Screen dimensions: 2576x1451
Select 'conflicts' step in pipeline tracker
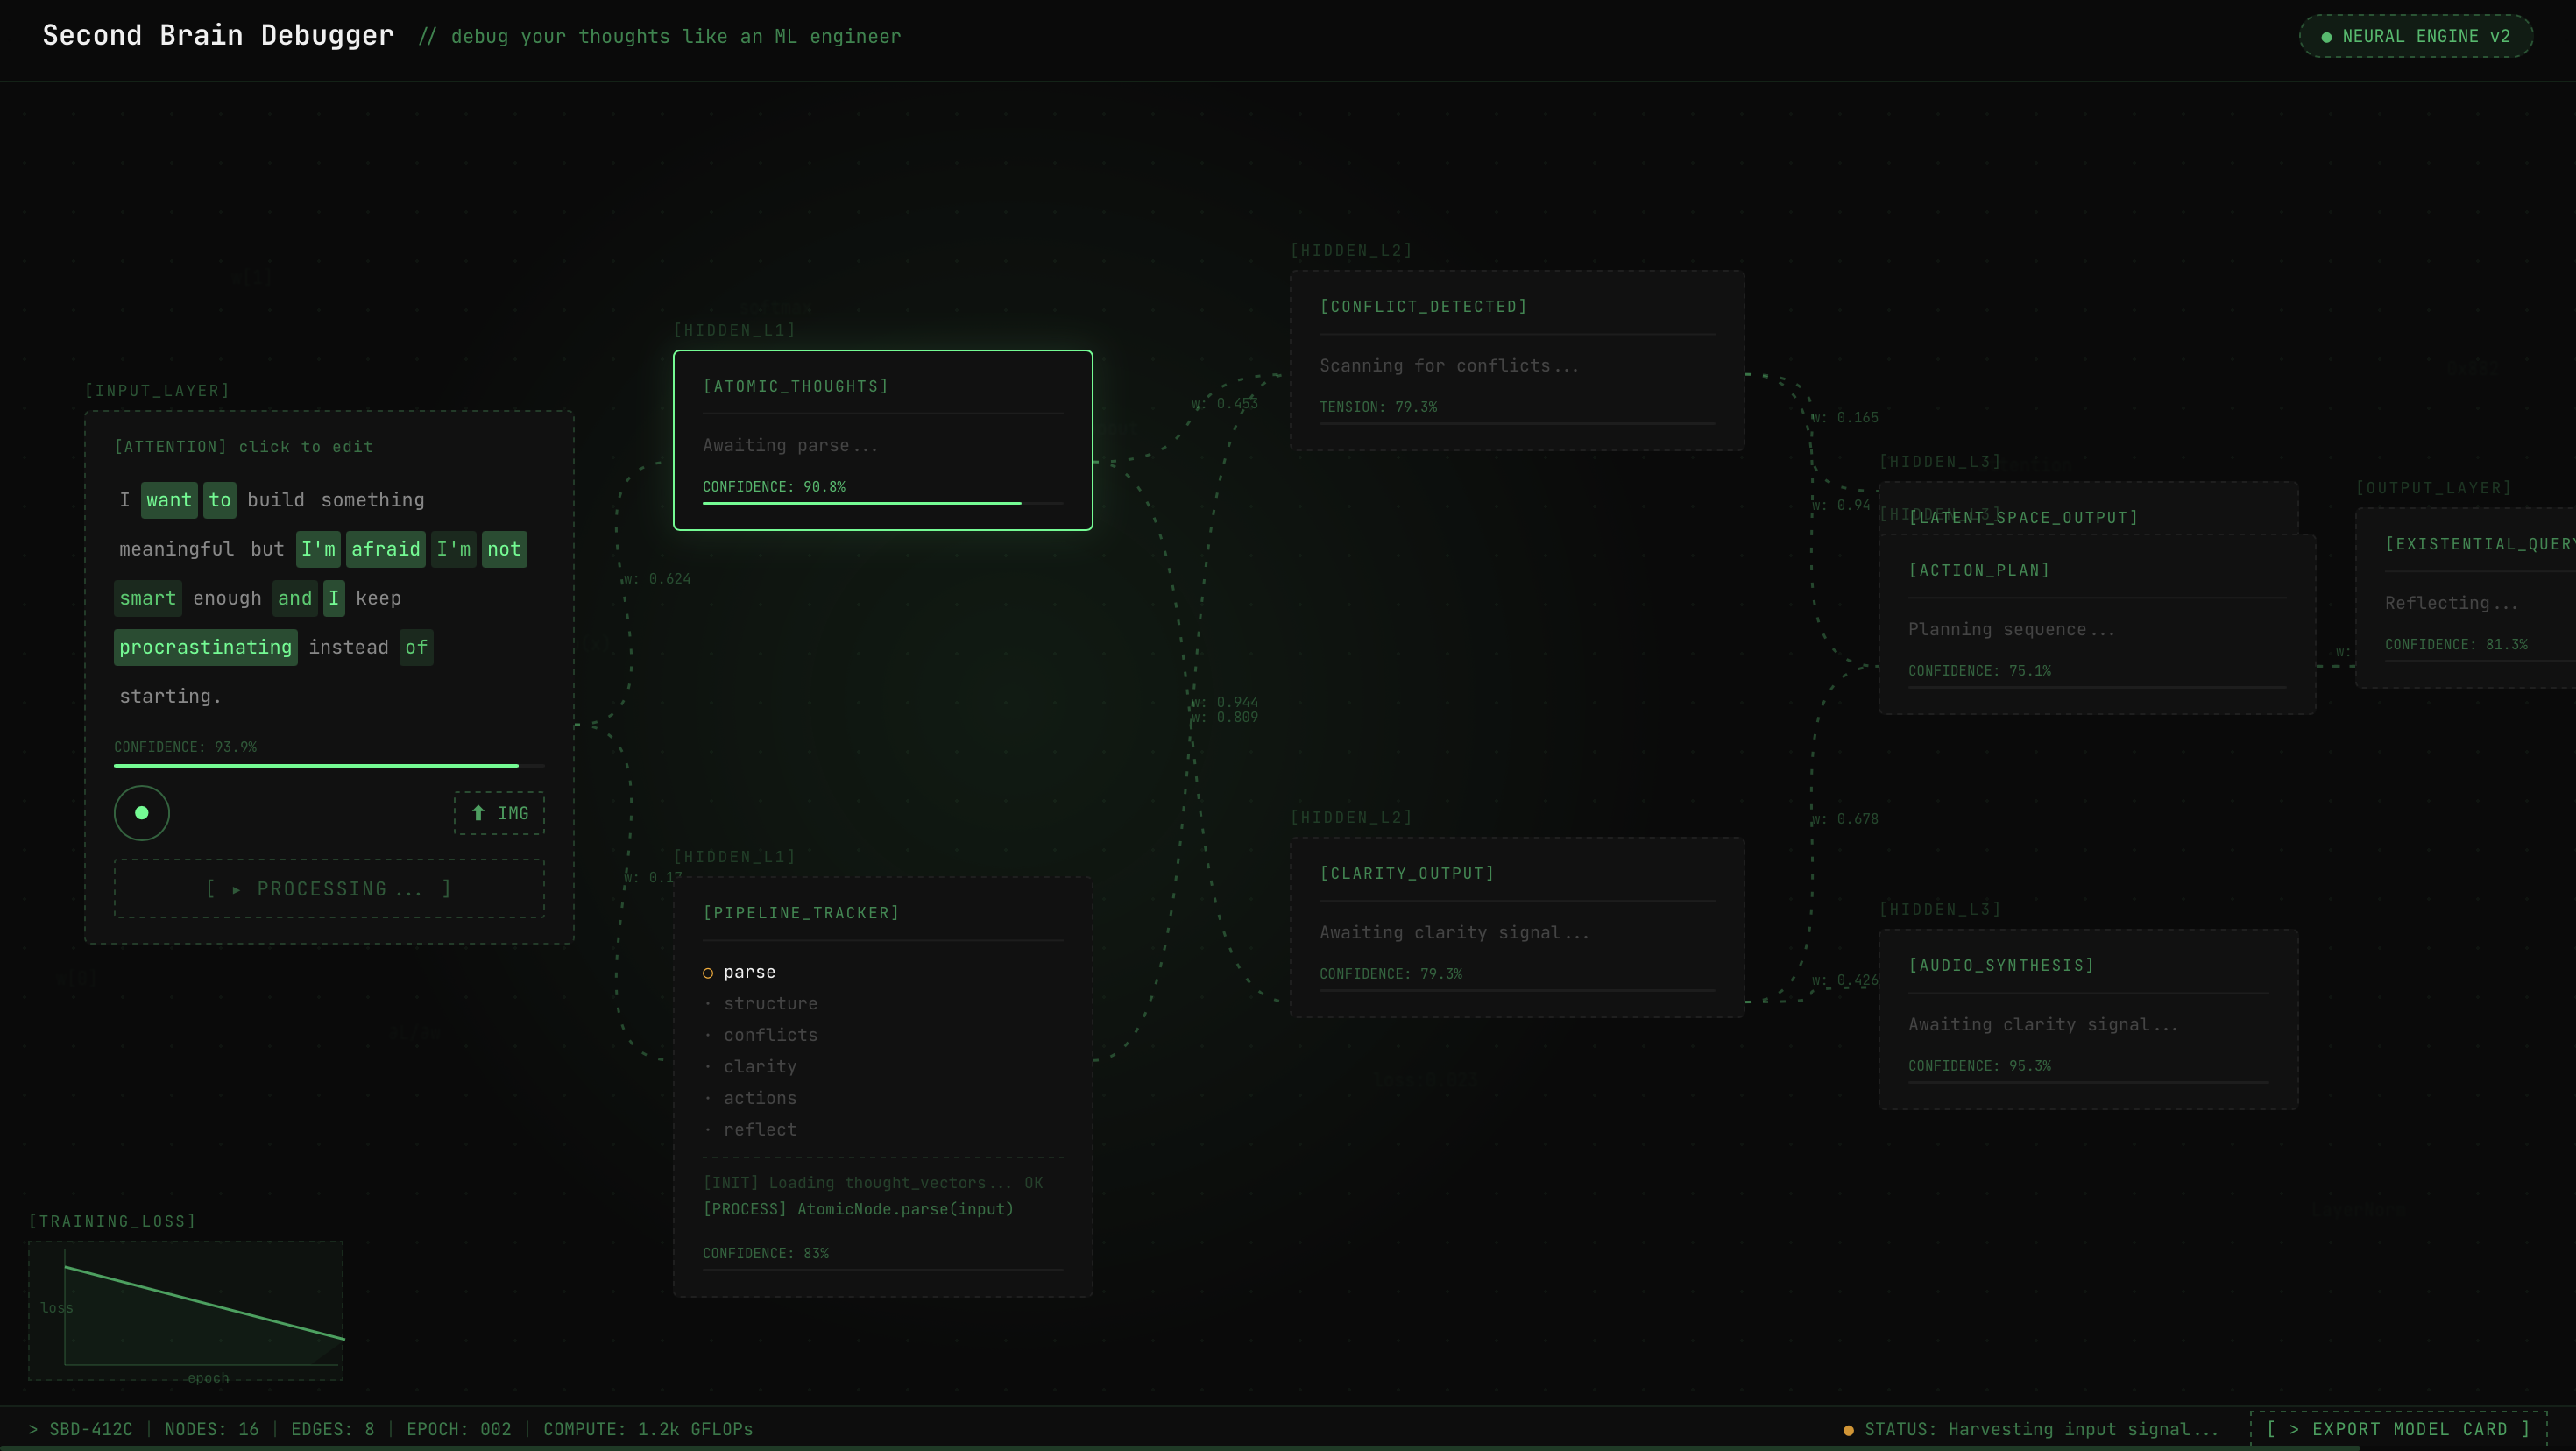point(771,1035)
